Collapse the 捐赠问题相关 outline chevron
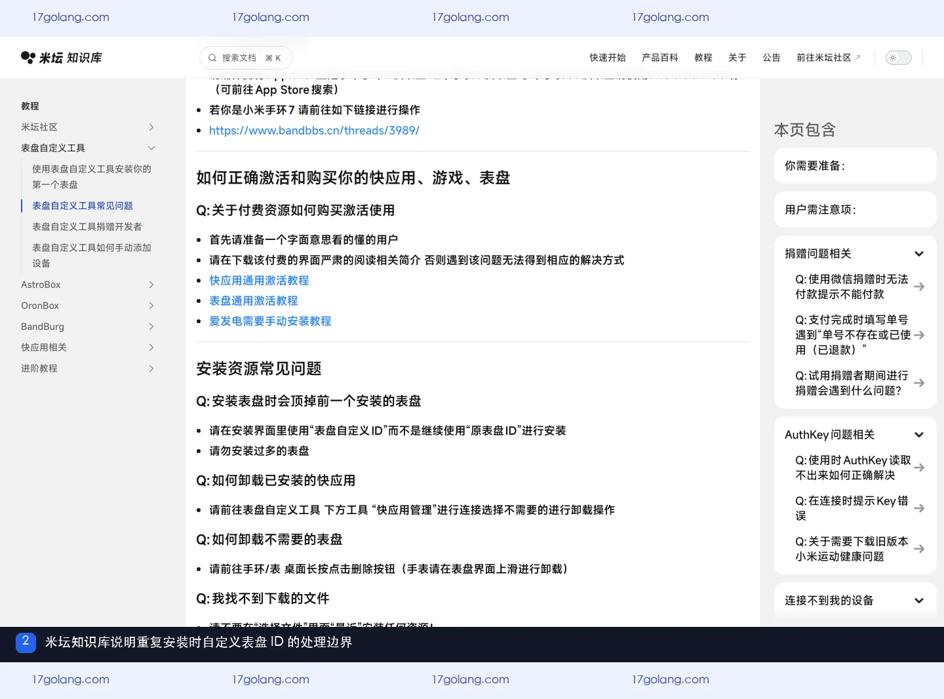944x699 pixels. [919, 254]
